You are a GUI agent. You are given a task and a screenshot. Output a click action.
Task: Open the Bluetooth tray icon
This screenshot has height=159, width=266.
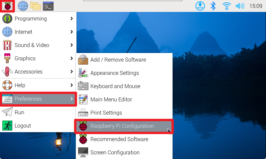click(x=213, y=6)
